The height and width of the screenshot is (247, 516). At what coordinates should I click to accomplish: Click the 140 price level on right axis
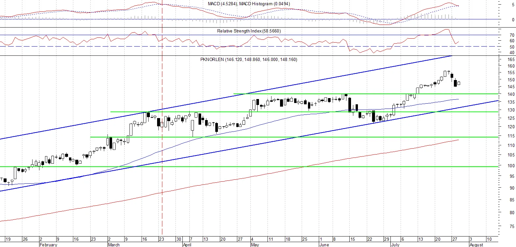point(511,94)
